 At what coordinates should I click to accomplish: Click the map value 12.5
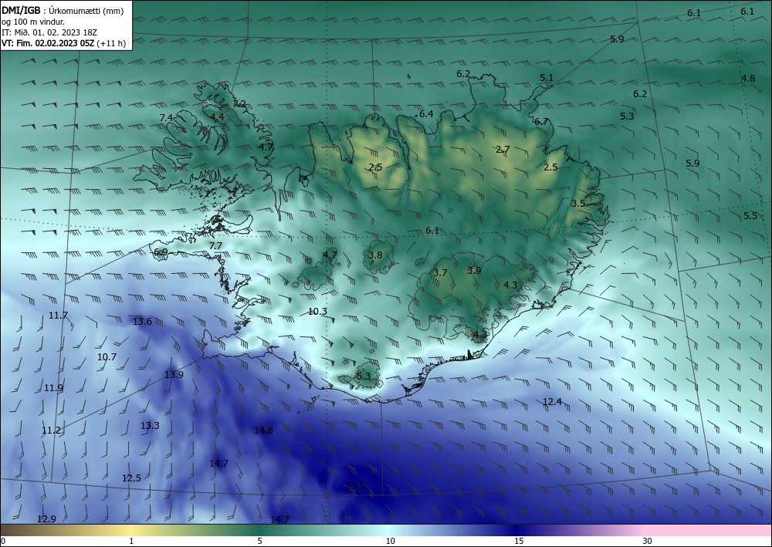point(131,478)
